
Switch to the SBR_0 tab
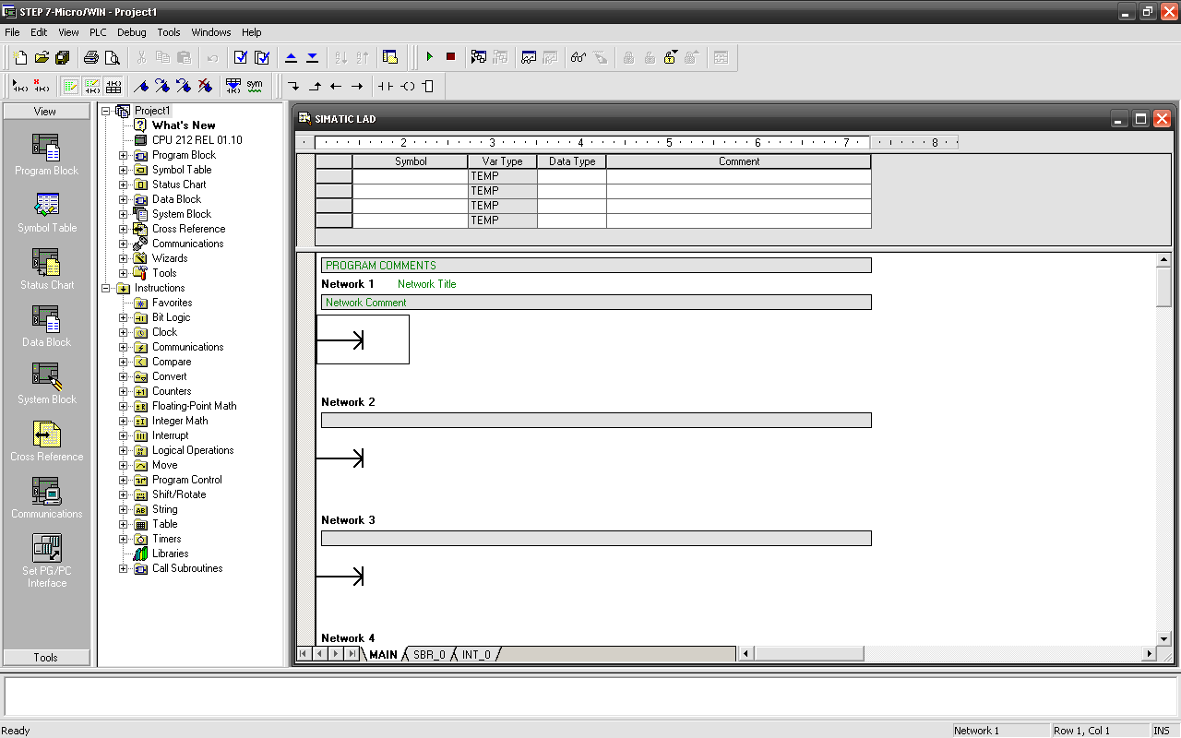[429, 654]
